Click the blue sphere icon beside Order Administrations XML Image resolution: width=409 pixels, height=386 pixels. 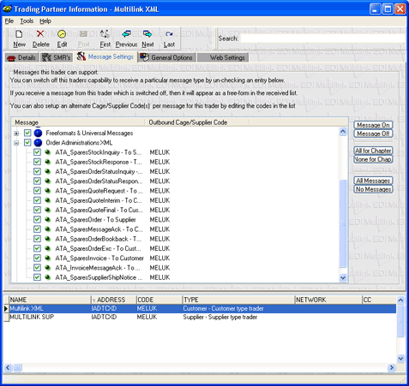point(38,142)
